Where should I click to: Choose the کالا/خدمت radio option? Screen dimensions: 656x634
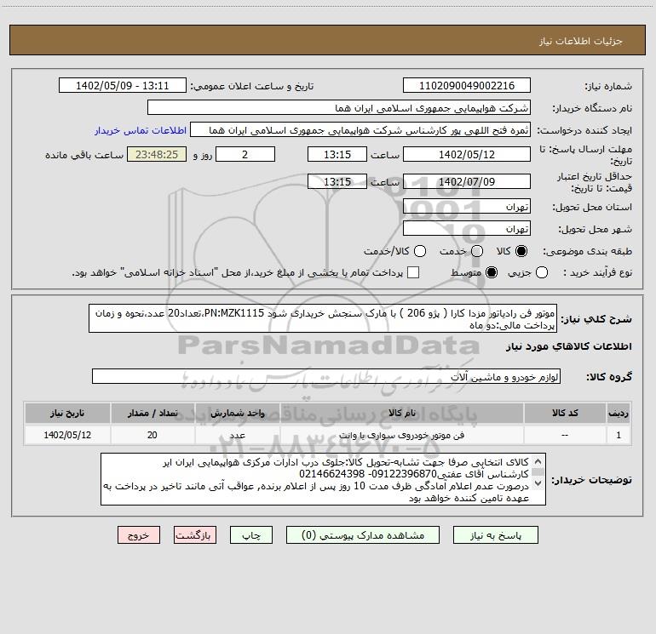coord(420,251)
